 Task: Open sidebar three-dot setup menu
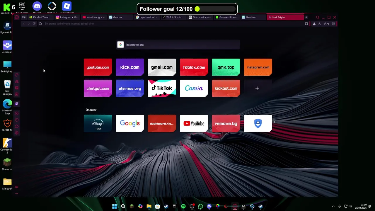pos(17,193)
